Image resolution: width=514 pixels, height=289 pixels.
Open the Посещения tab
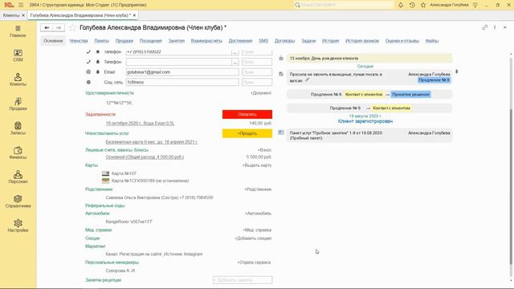151,41
